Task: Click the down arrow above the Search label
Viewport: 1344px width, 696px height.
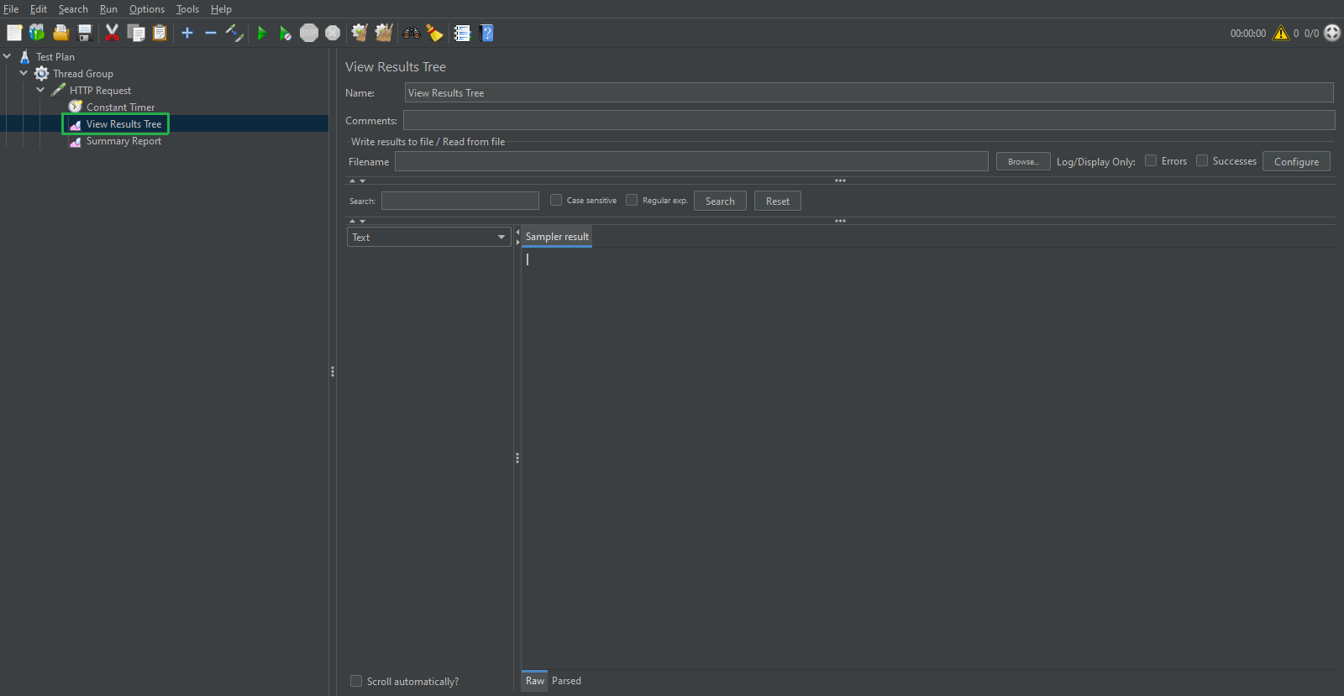Action: 363,181
